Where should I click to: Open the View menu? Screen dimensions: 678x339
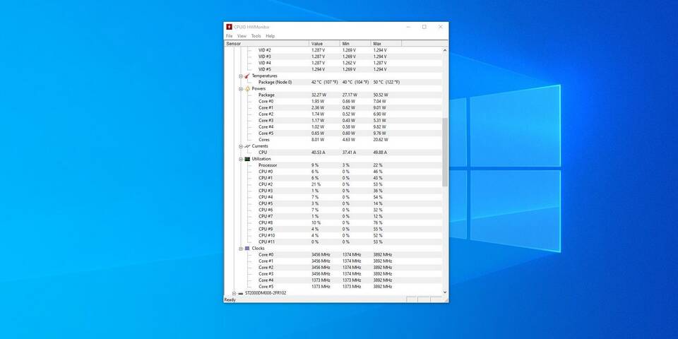pyautogui.click(x=242, y=36)
